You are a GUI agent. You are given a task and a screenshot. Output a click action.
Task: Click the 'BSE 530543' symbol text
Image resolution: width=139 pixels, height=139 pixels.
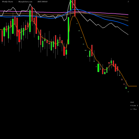[x=43, y=2]
